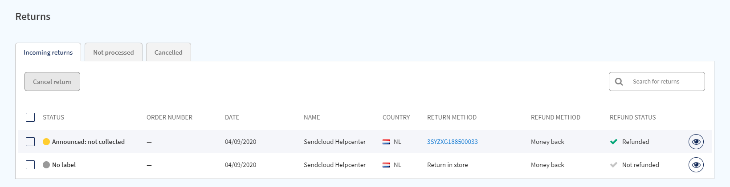The image size is (730, 187).
Task: Click grey checkmark next to Not refunded
Action: point(614,165)
